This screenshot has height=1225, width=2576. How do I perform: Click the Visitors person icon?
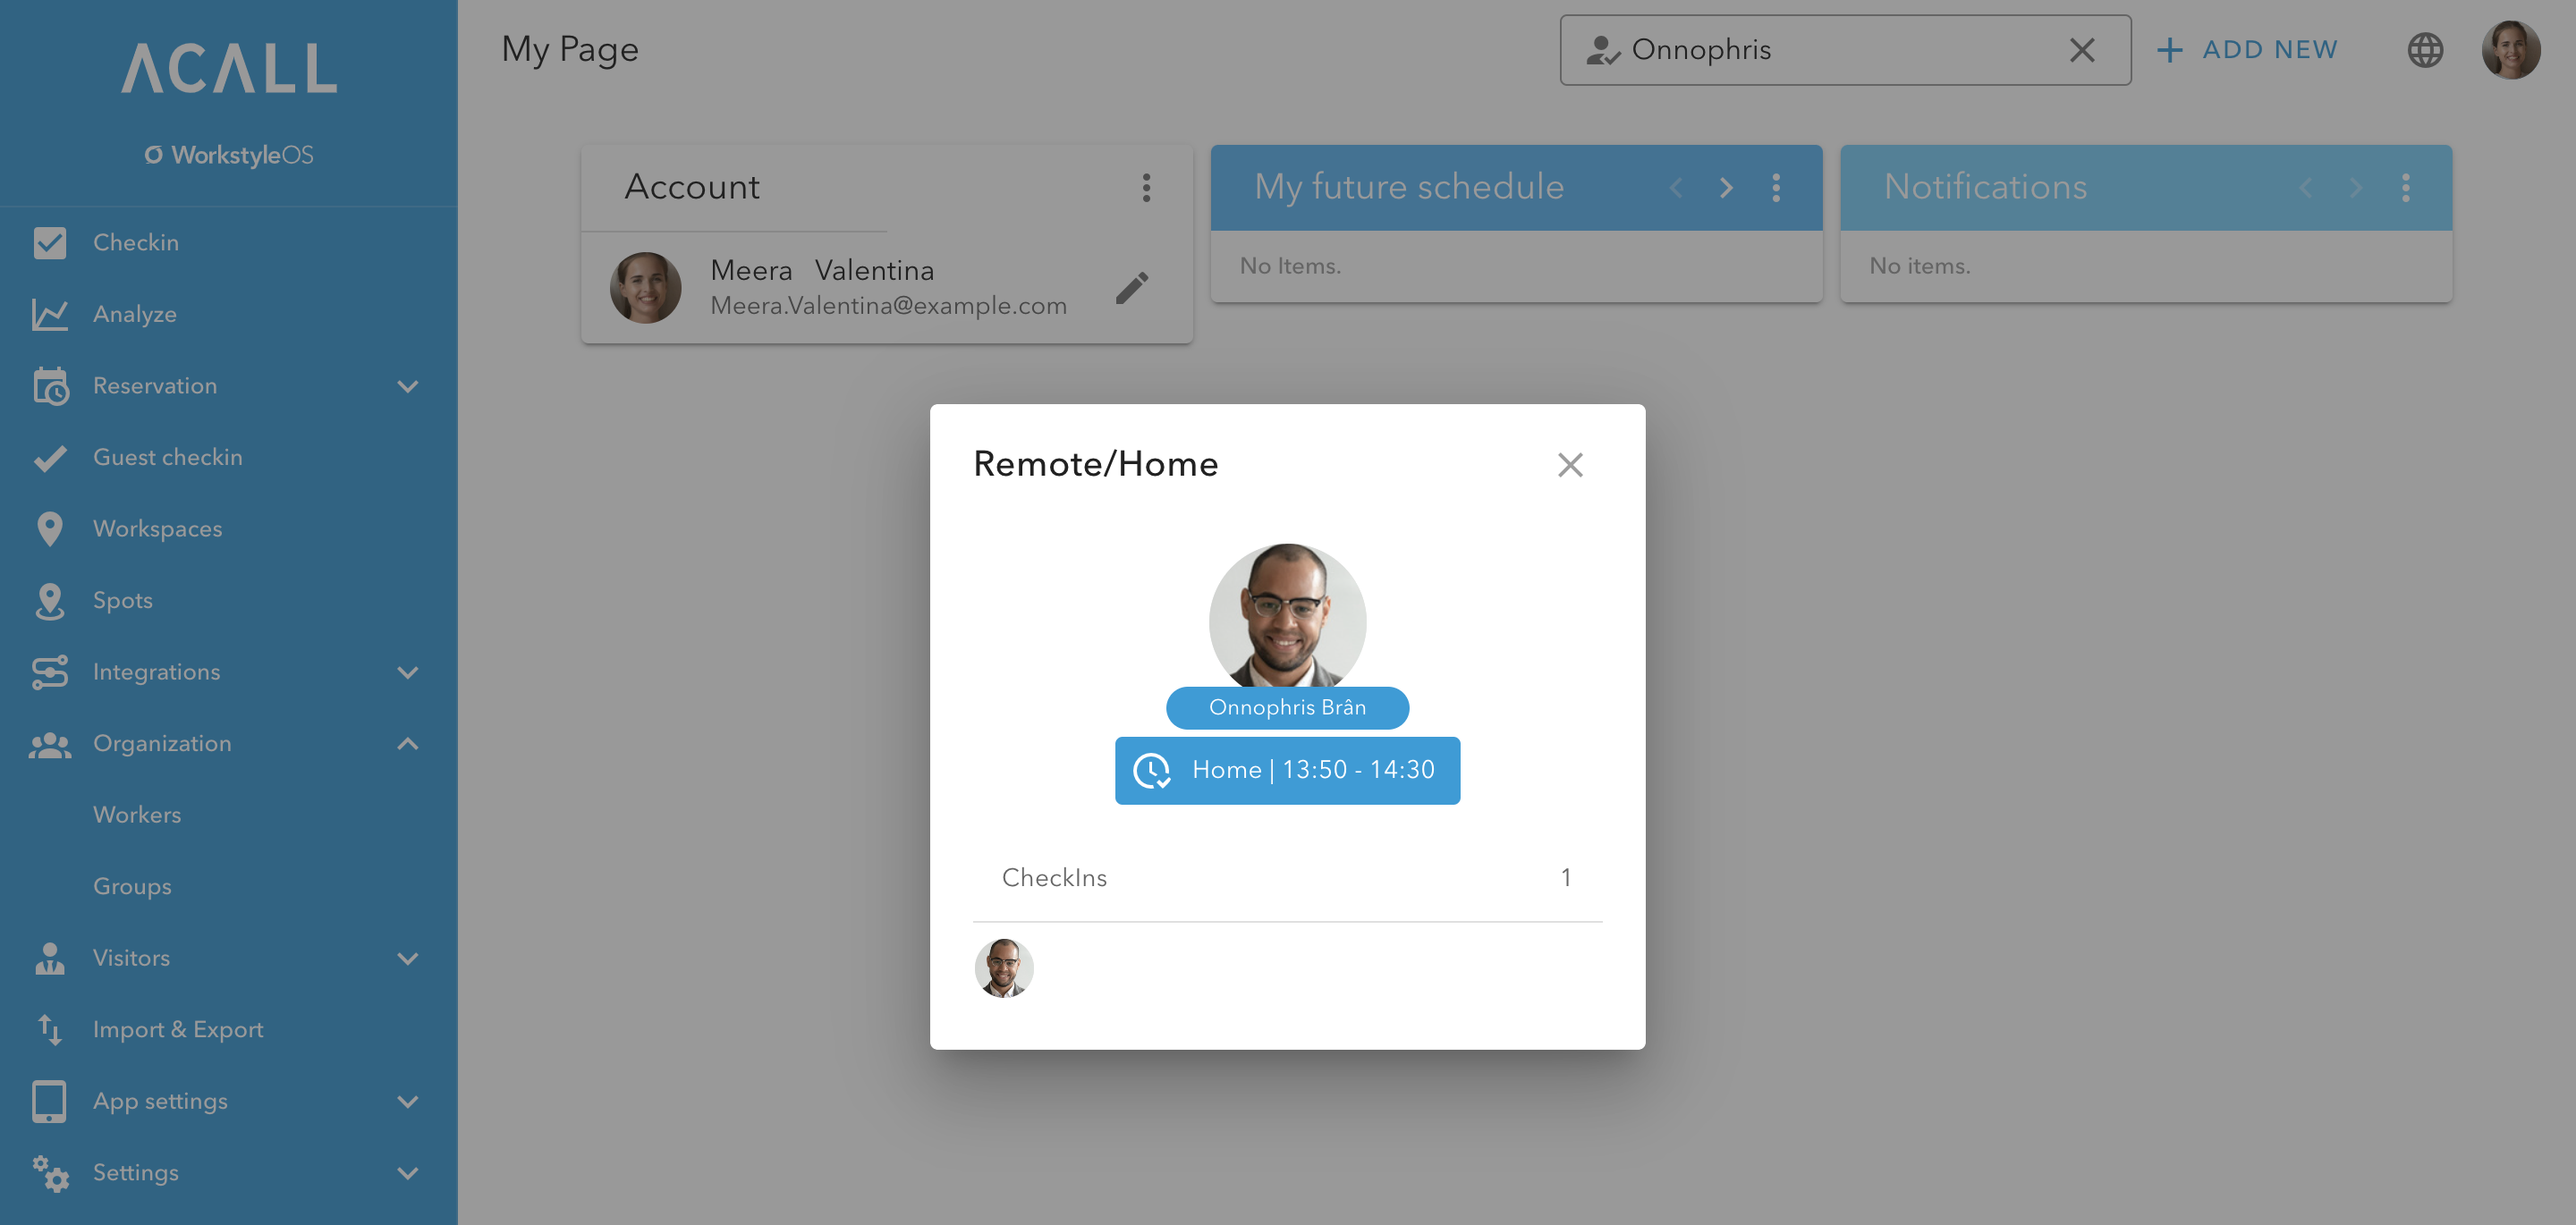point(49,958)
